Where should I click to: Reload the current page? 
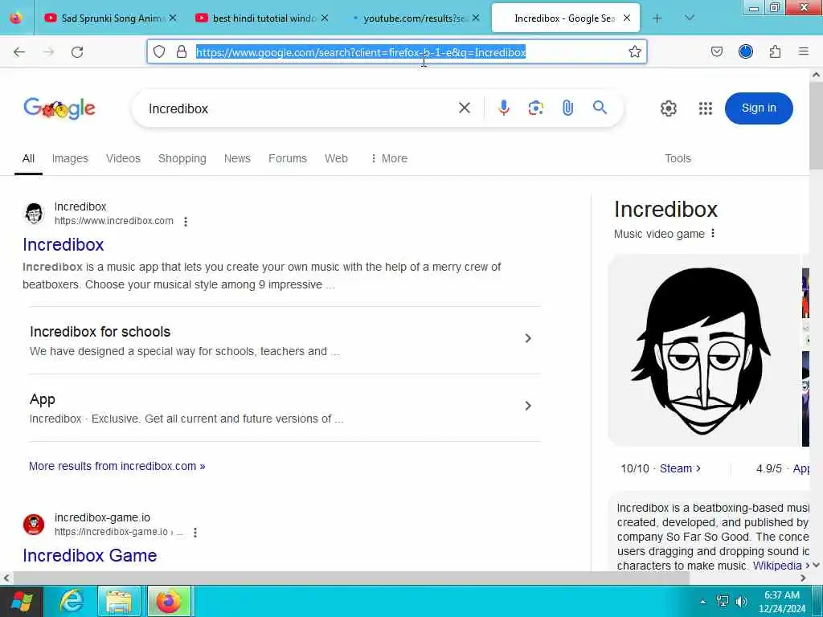(77, 51)
